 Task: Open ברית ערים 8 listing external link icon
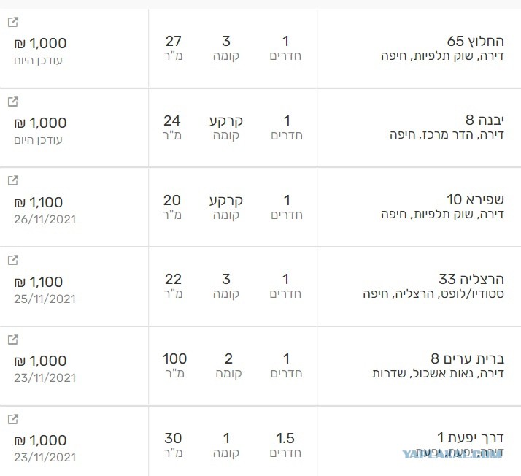pos(12,339)
